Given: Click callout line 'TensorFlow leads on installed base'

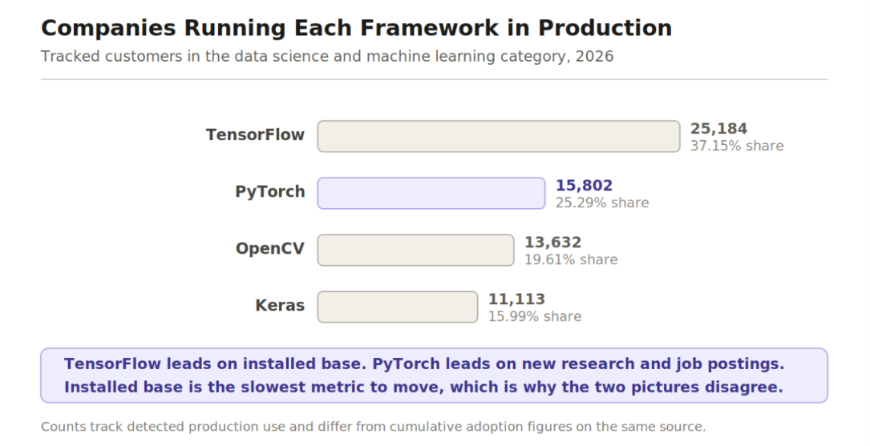Looking at the screenshot, I should click(x=424, y=364).
